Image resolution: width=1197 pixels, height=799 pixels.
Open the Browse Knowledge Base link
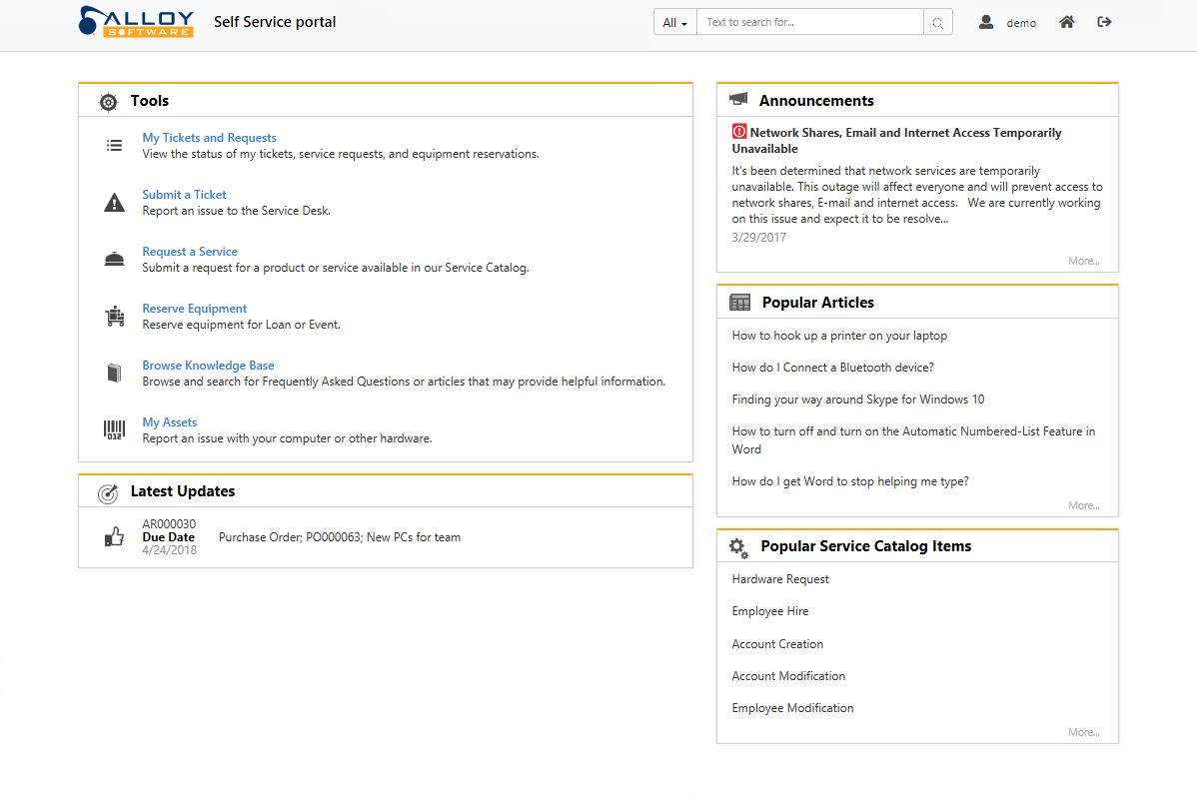(208, 366)
